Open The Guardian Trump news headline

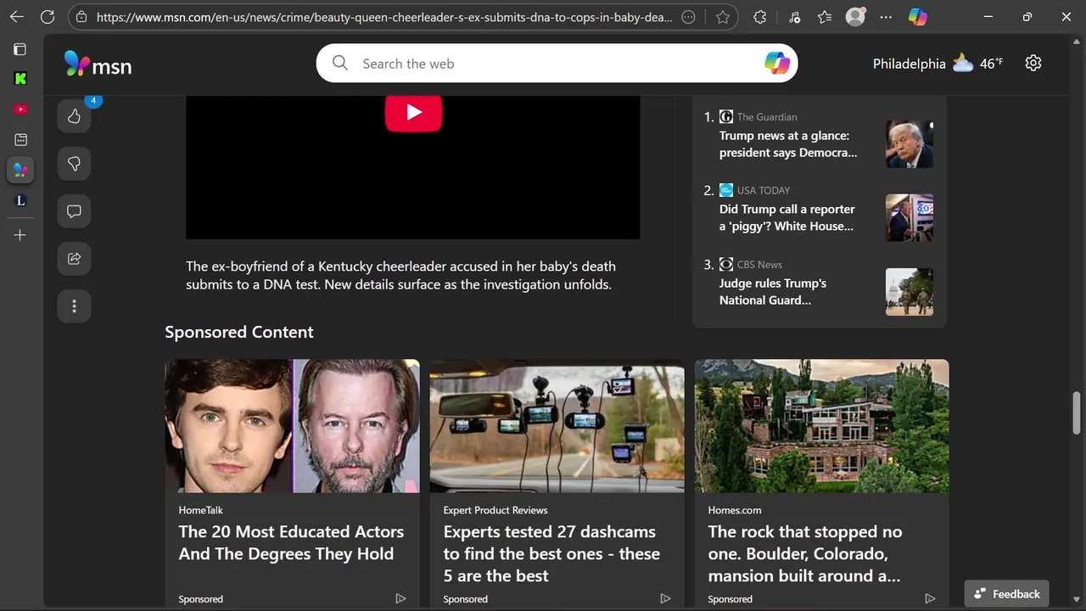(788, 144)
